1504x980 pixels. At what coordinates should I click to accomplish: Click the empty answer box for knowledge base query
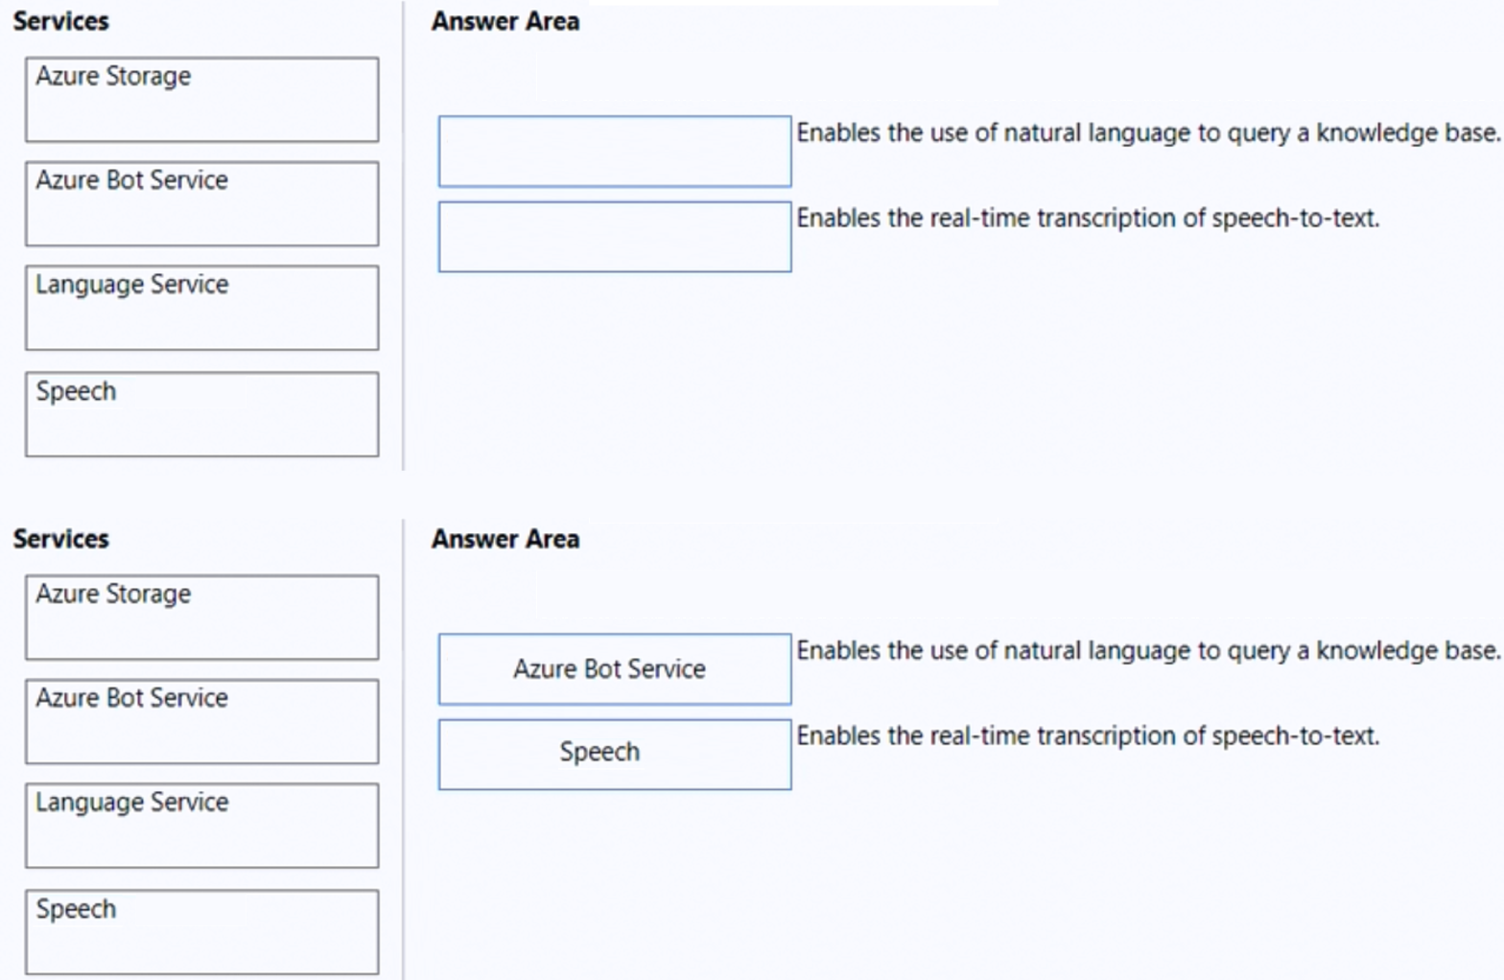(x=614, y=151)
